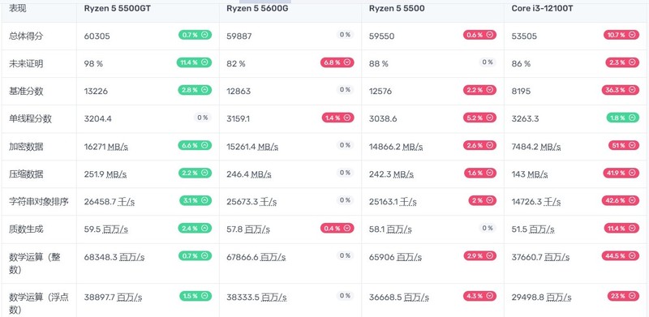The width and height of the screenshot is (649, 317).
Task: Click the green 11.4% badge beside 98 %
Action: (x=194, y=62)
